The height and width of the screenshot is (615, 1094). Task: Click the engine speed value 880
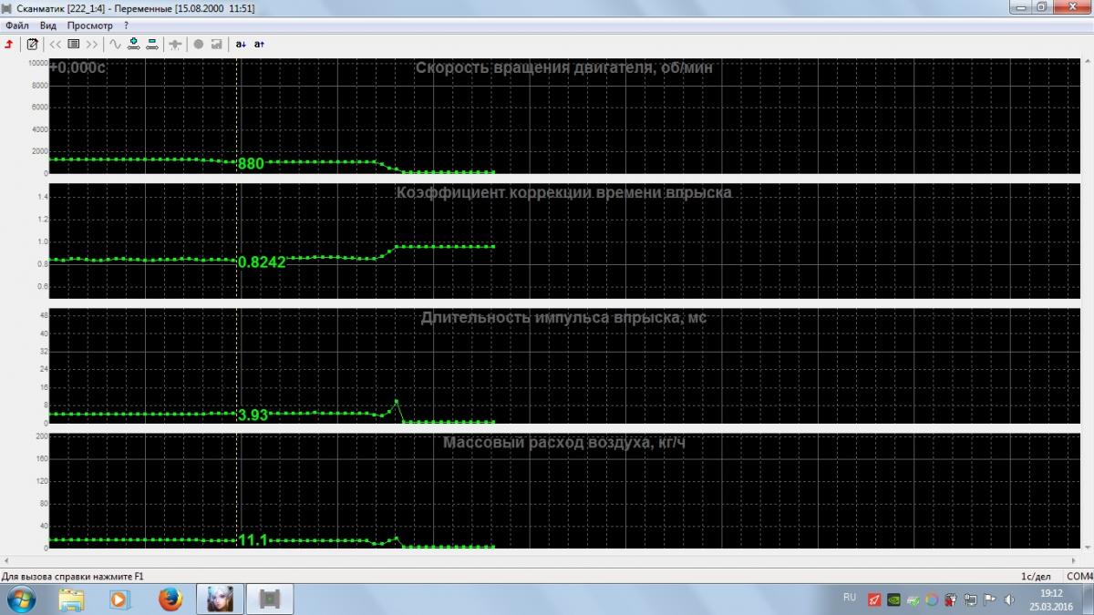(251, 164)
